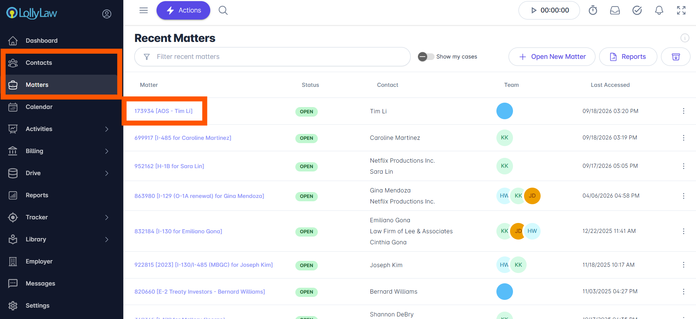Expand the Billing sidebar menu
This screenshot has width=696, height=319.
[107, 151]
